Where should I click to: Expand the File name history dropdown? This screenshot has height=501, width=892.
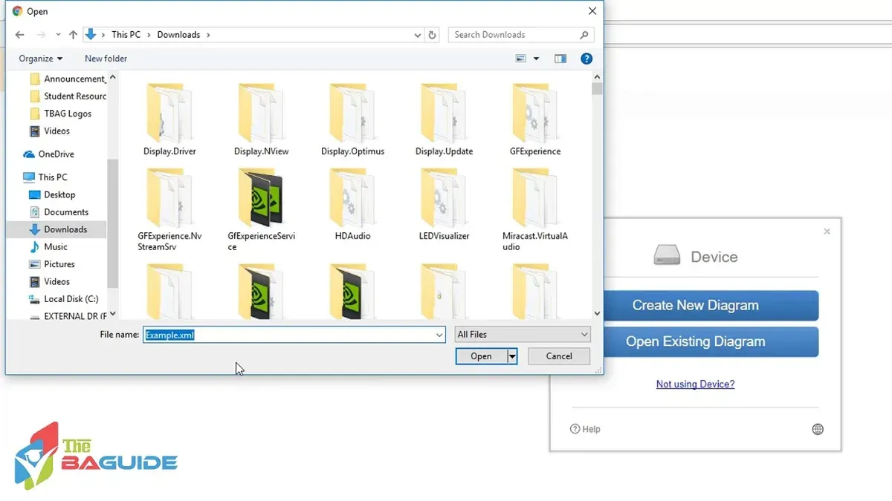(x=439, y=335)
